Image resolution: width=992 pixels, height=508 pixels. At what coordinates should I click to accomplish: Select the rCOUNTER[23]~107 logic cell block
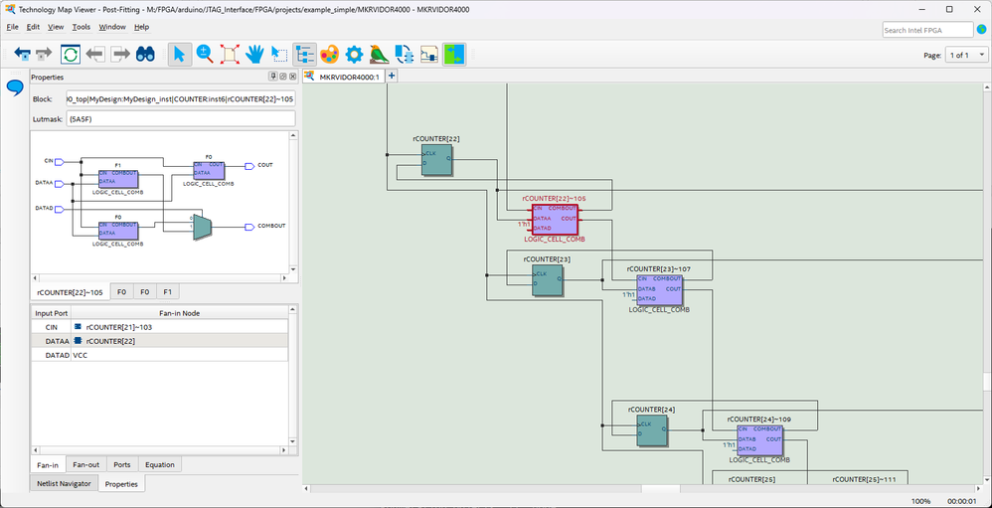coord(659,289)
